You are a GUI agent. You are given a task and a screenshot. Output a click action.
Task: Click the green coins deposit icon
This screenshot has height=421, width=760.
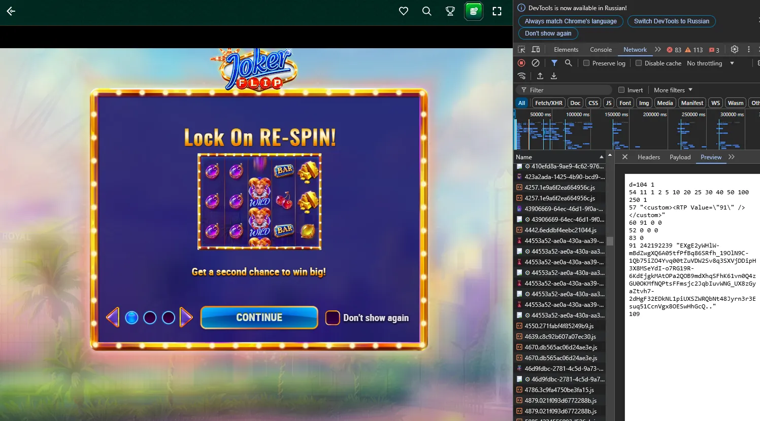(x=474, y=11)
